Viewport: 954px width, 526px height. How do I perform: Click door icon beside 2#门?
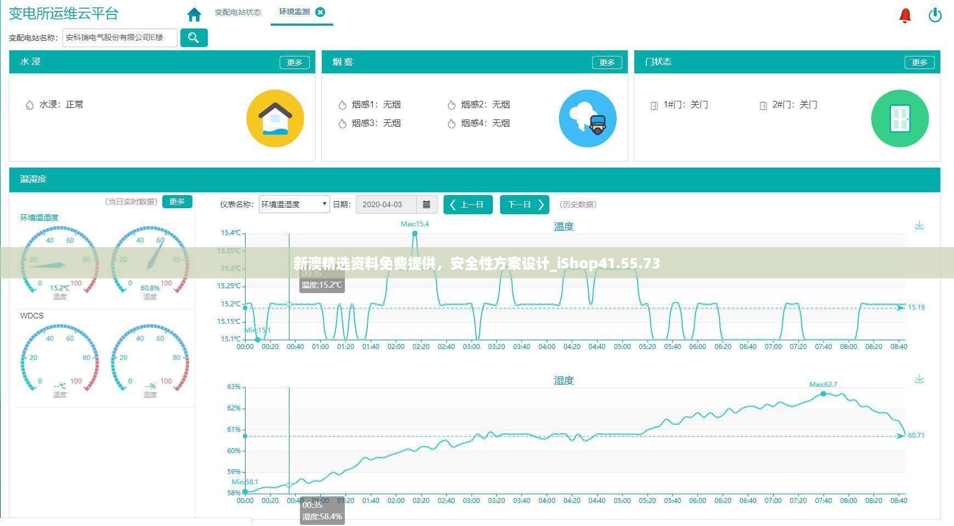[x=763, y=105]
